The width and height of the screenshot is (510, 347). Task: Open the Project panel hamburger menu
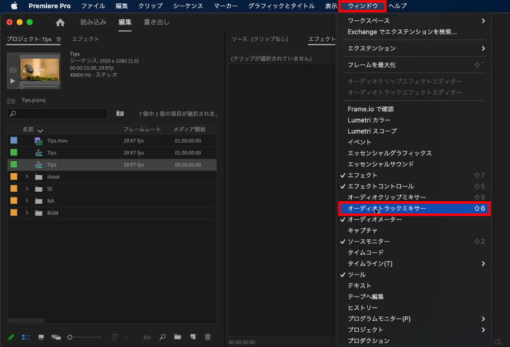(x=59, y=39)
